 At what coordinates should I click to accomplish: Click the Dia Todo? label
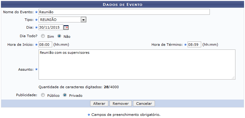(29, 36)
